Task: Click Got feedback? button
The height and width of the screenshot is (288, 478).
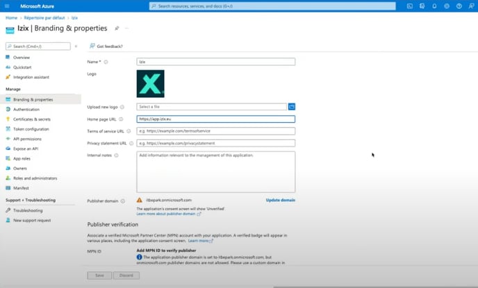Action: [x=106, y=46]
